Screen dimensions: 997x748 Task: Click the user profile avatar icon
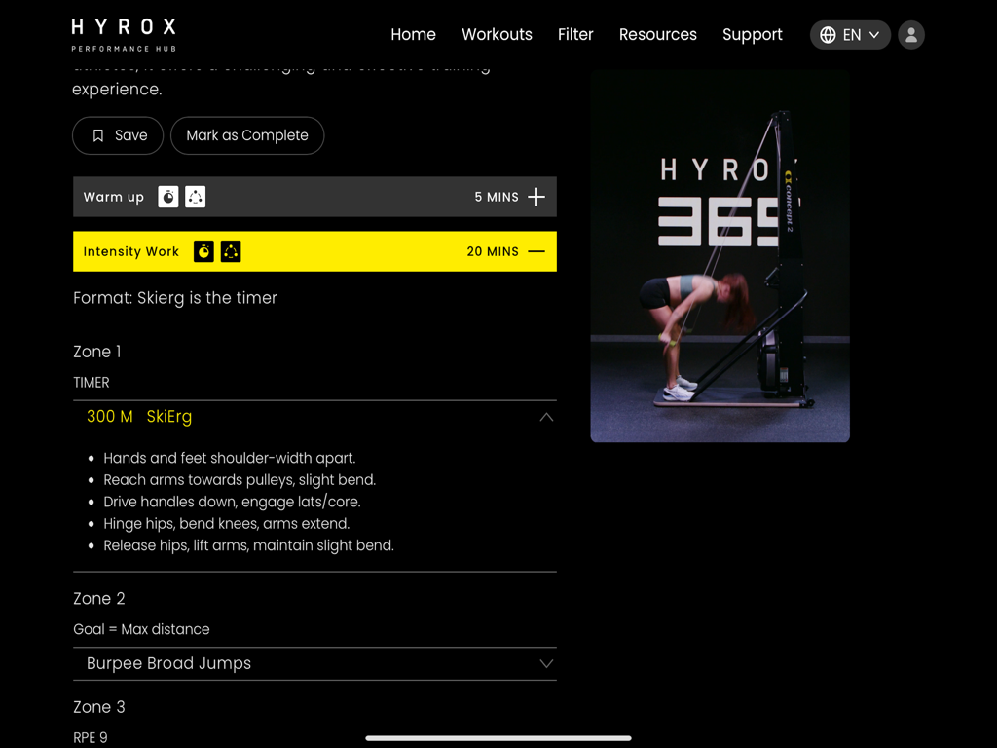(910, 34)
